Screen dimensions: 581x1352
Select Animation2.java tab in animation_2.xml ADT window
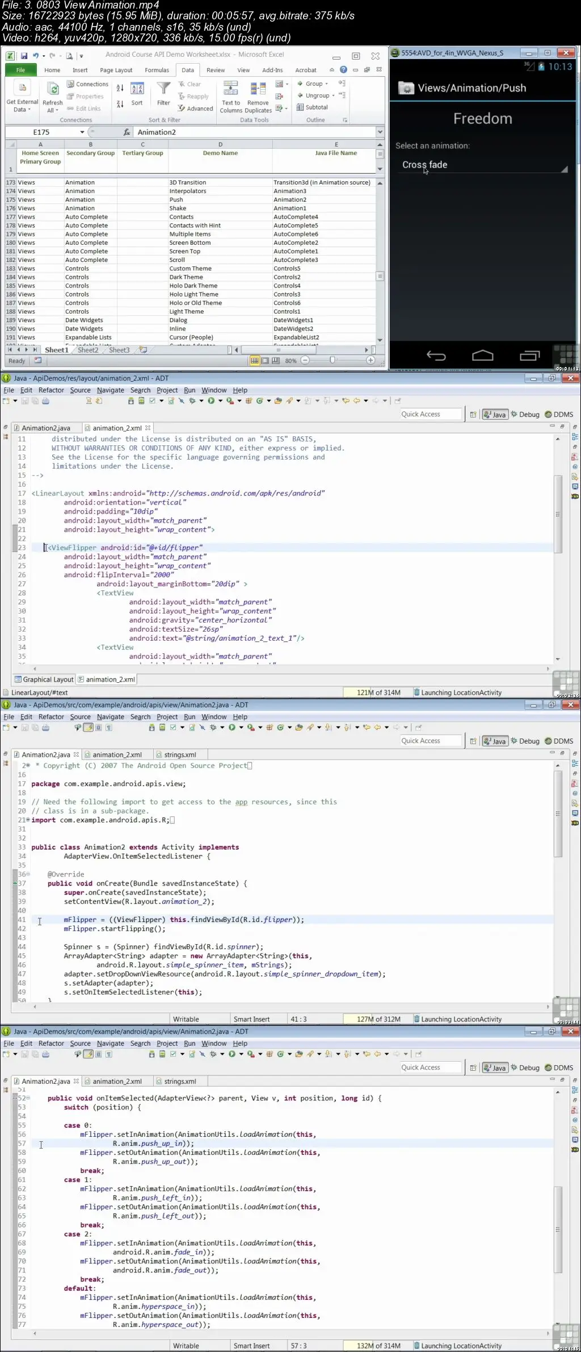pos(45,428)
